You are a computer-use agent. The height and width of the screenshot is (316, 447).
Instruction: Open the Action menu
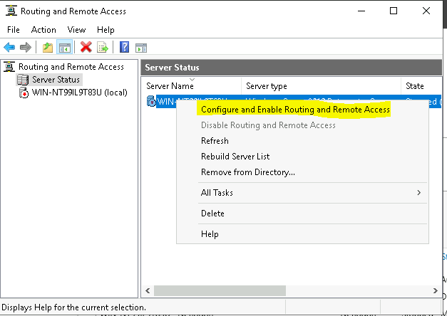point(43,30)
